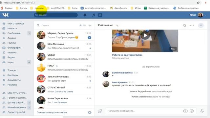The width and height of the screenshot is (210, 118).
Task: Bookmark page with star icon
Action: (198, 3)
